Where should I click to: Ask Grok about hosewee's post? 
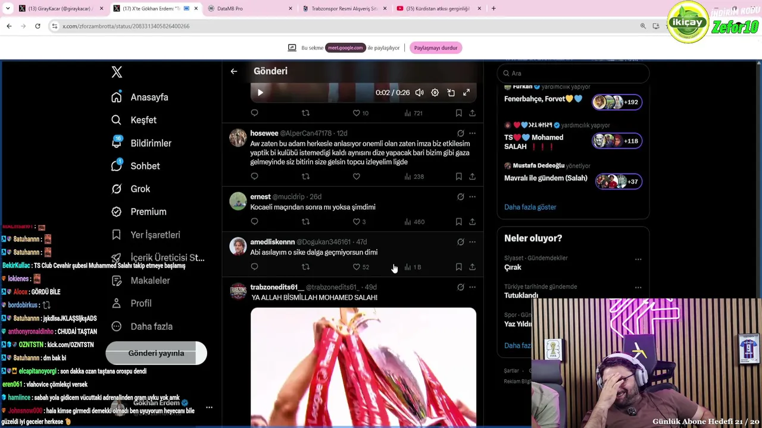tap(460, 133)
